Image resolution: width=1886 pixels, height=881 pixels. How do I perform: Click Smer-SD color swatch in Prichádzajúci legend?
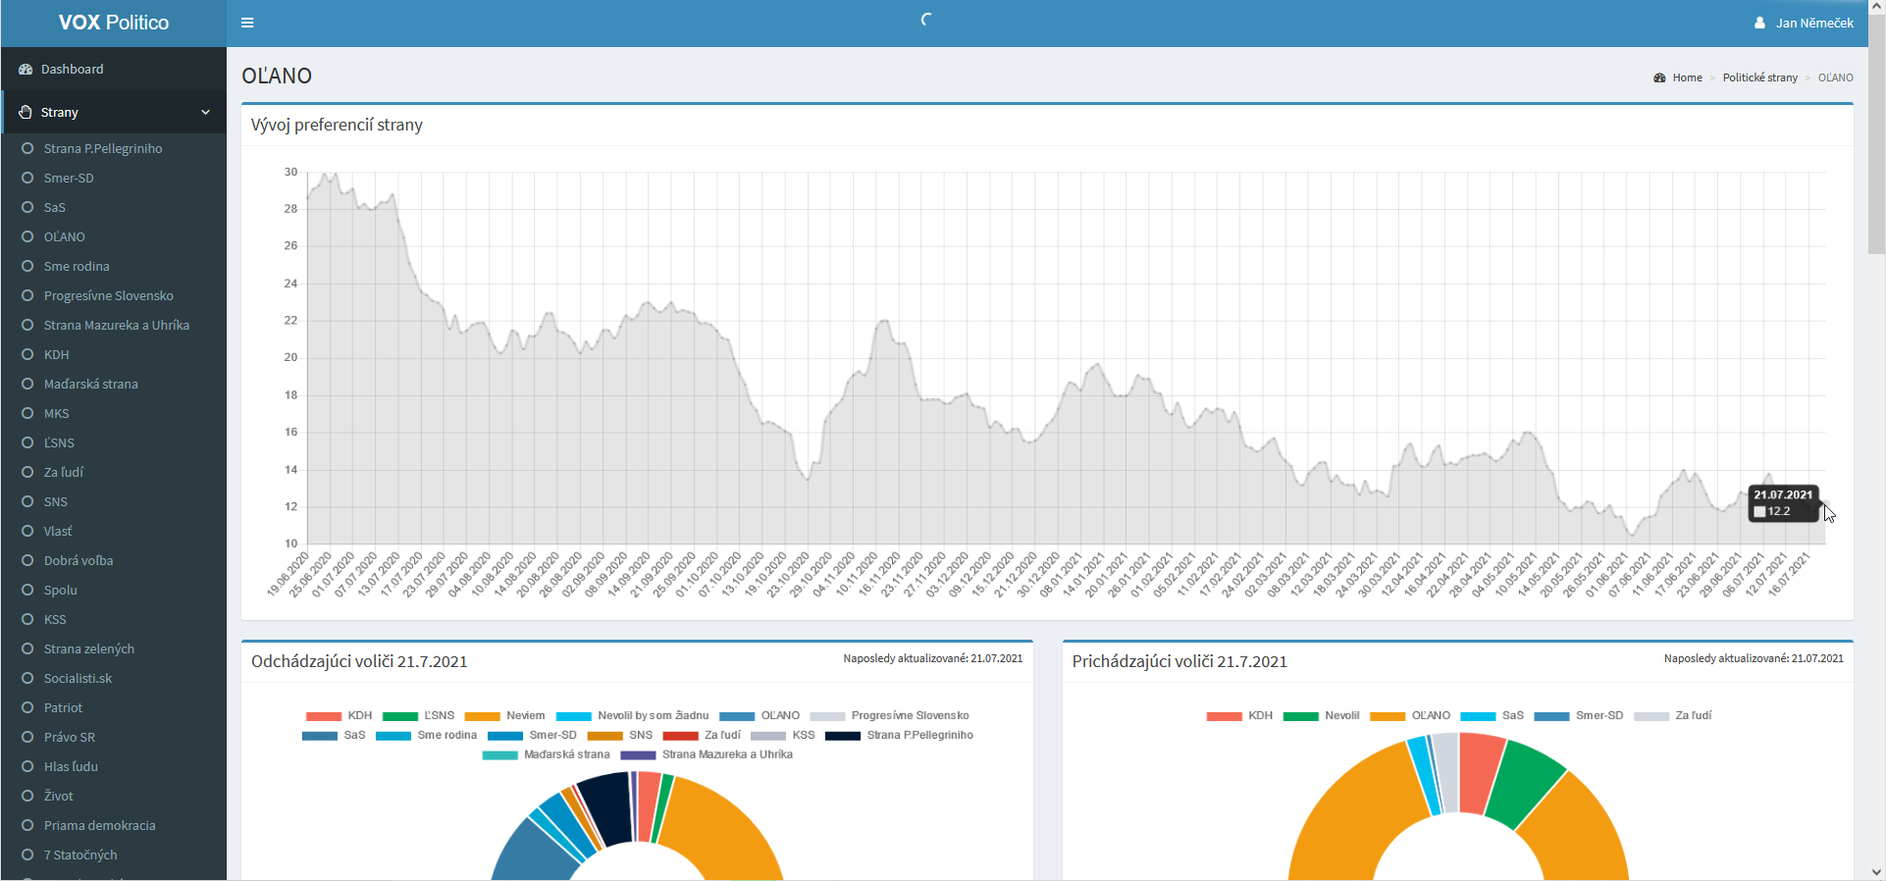(x=1551, y=716)
